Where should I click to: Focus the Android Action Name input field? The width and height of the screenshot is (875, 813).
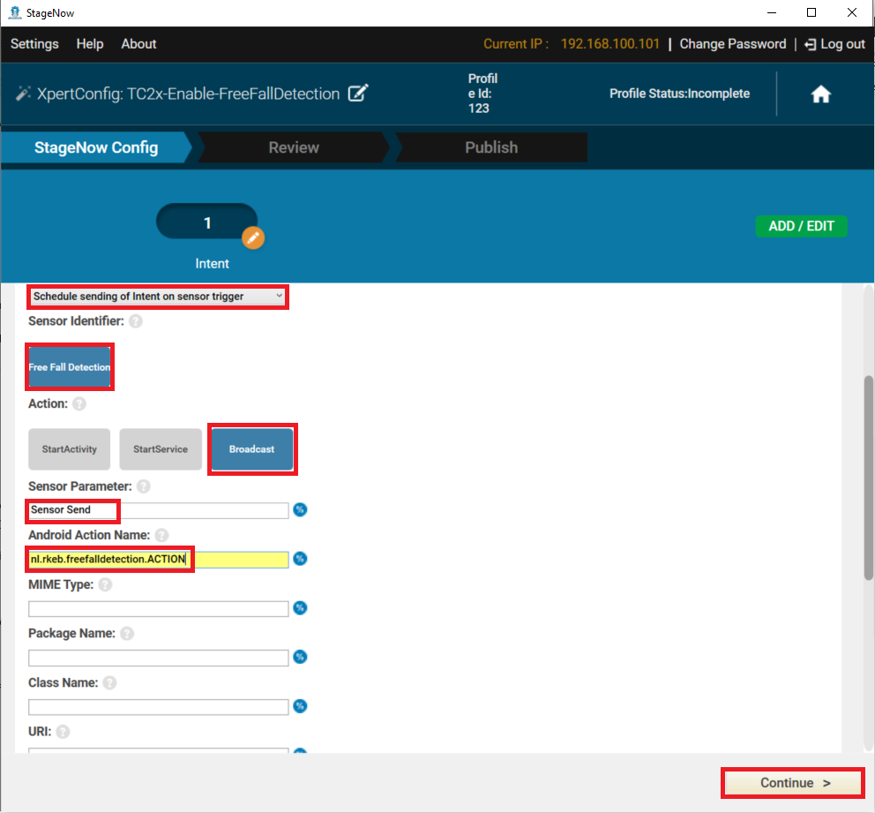[x=159, y=559]
